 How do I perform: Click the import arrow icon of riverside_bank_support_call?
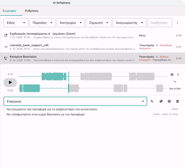(6, 47)
